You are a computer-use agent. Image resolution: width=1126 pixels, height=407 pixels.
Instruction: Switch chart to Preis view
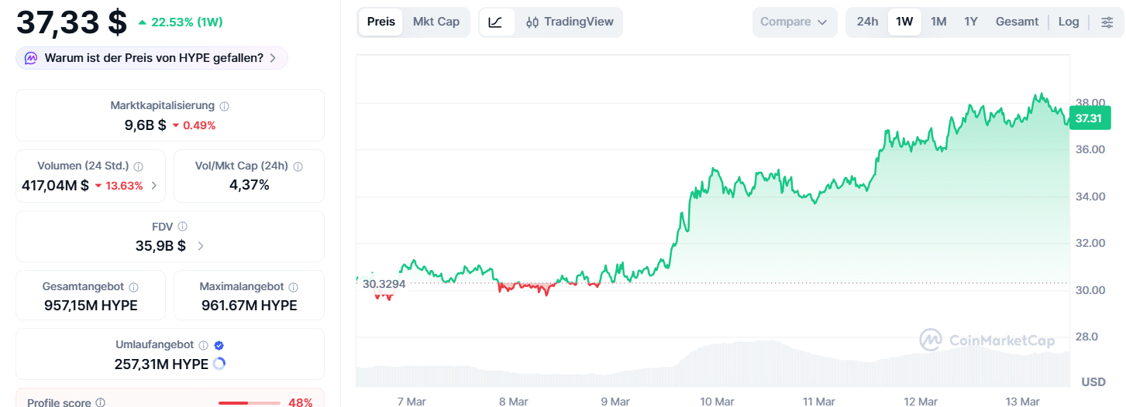click(381, 22)
